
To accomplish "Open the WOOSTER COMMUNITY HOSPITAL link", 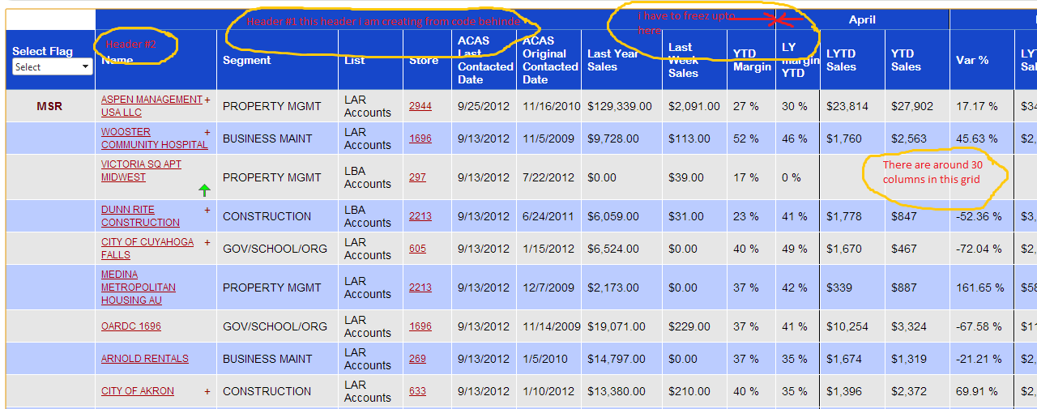I will 154,138.
